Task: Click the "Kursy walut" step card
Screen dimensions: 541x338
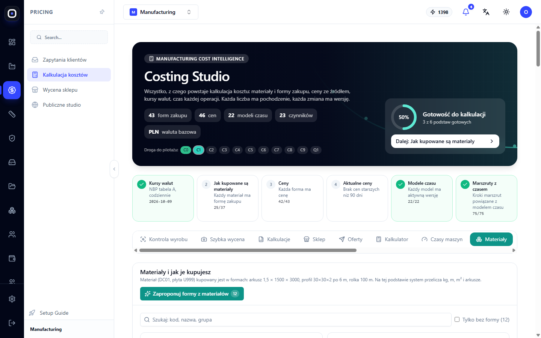Action: (x=163, y=198)
